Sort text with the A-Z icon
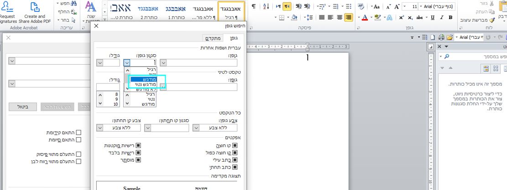This screenshot has width=507, height=190. 266,6
